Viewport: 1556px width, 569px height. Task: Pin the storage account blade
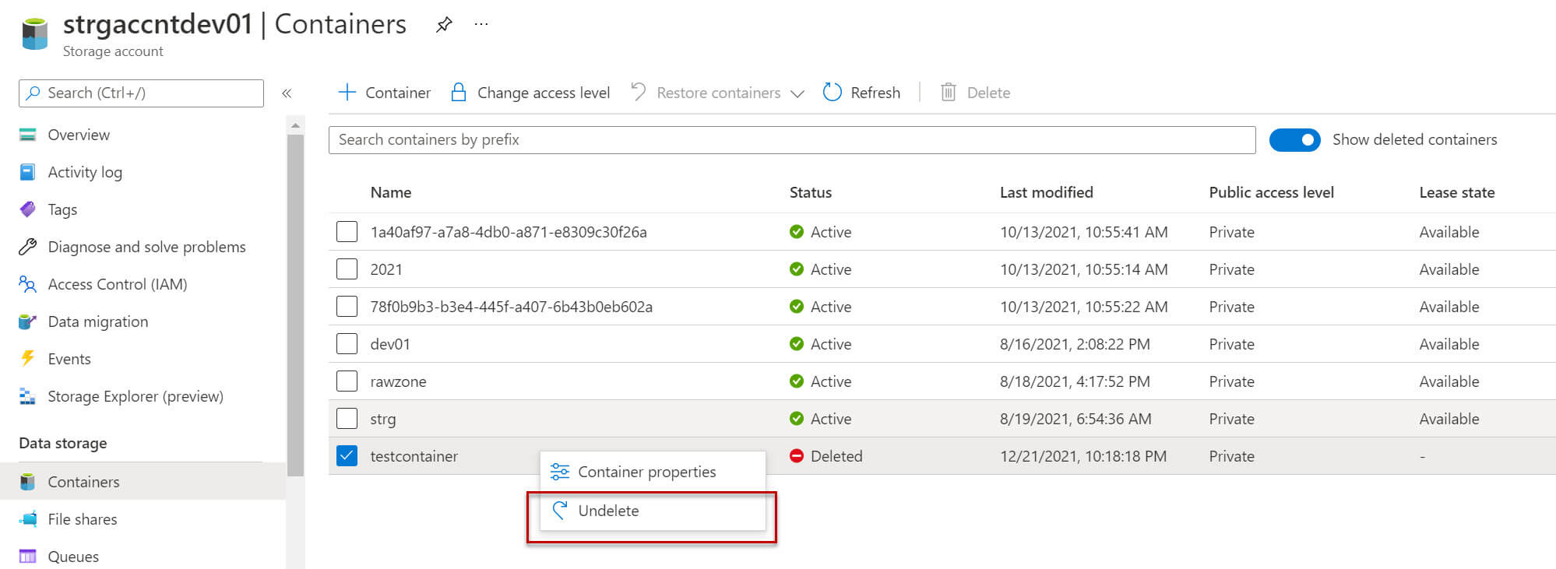[444, 25]
